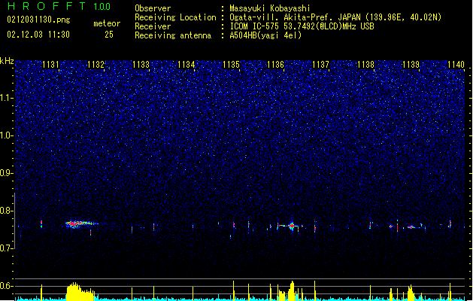Select the filename 0212031130.png
Image resolution: width=473 pixels, height=301 pixels.
(x=38, y=20)
